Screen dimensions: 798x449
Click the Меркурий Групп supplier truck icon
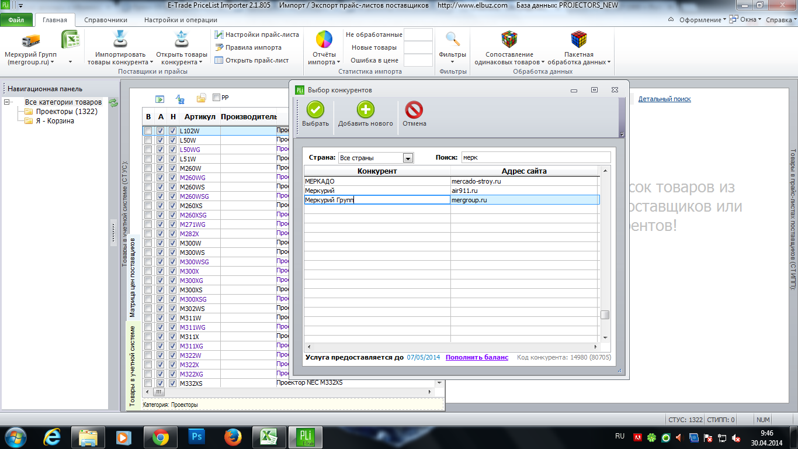point(30,40)
